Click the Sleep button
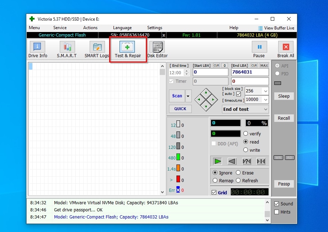The image size is (328, 232). click(284, 96)
